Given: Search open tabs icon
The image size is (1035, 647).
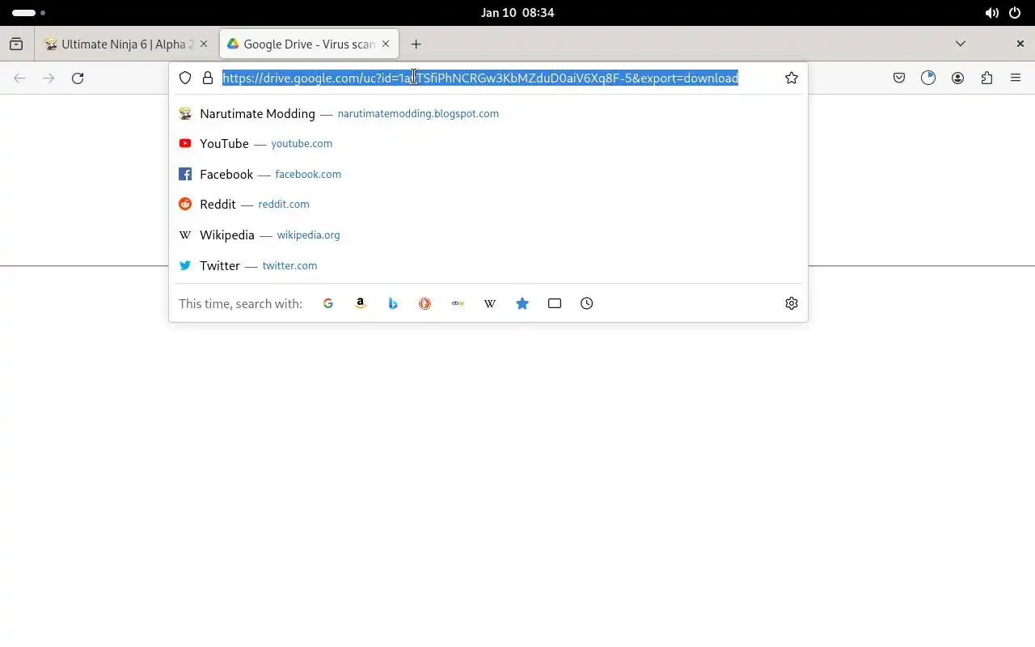Looking at the screenshot, I should (555, 303).
